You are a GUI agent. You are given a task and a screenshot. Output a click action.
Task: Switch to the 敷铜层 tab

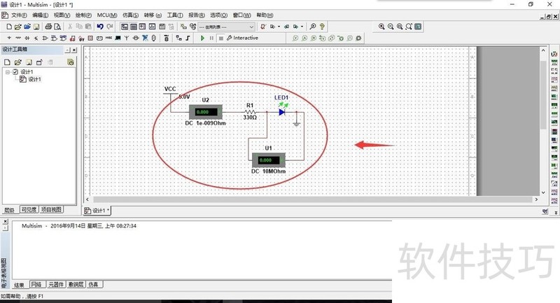76,284
